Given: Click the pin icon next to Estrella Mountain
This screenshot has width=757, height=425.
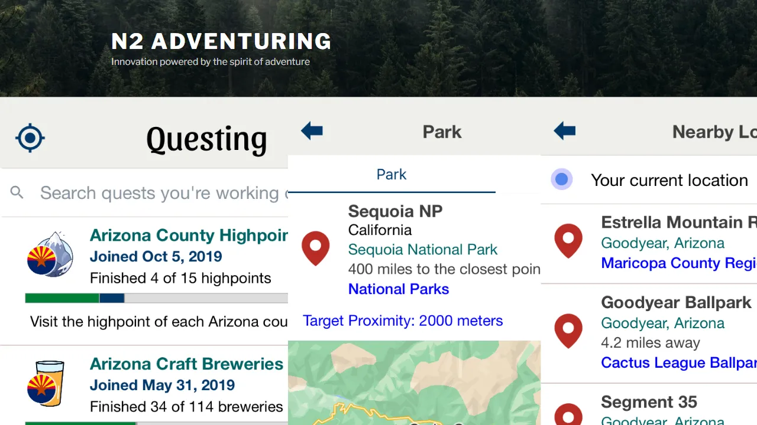Looking at the screenshot, I should click(568, 241).
